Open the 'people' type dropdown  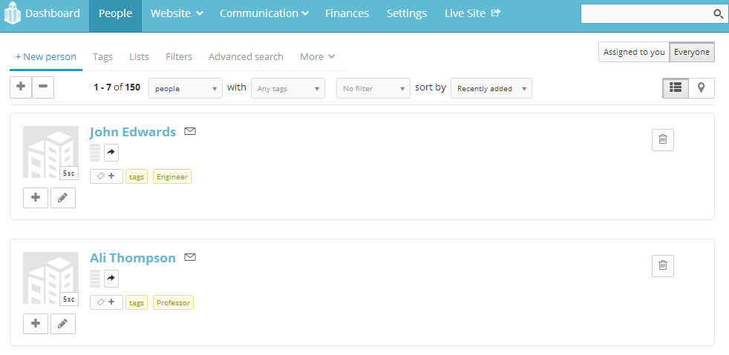coord(186,88)
